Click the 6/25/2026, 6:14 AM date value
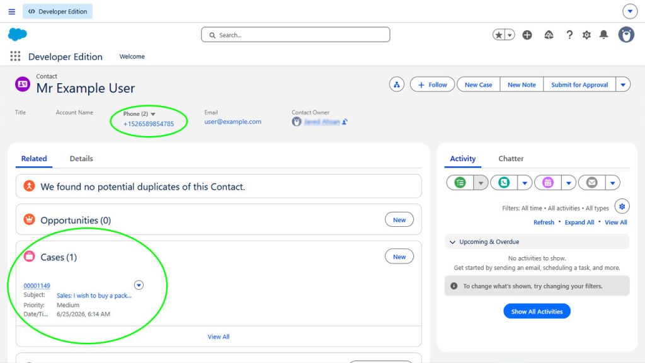Image resolution: width=645 pixels, height=363 pixels. [x=83, y=314]
